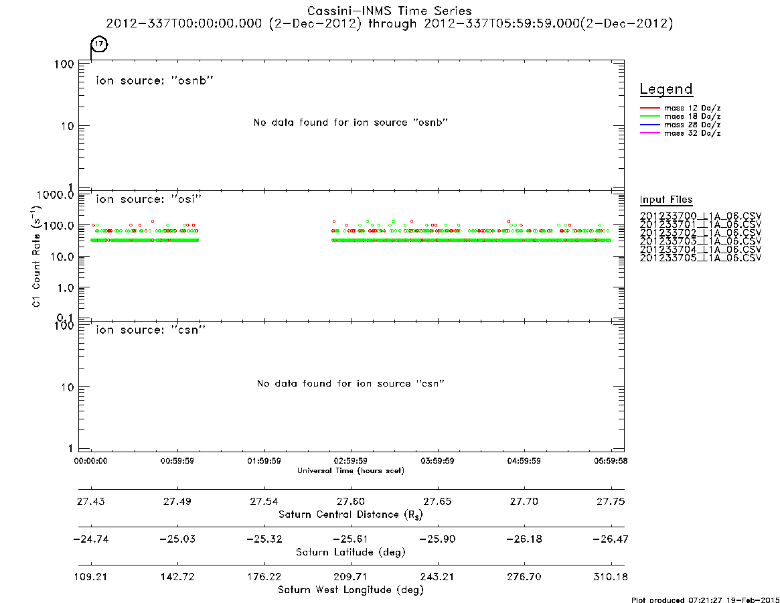Click the Saturn West Longitude (deg) label
The image size is (780, 603).
click(x=351, y=590)
